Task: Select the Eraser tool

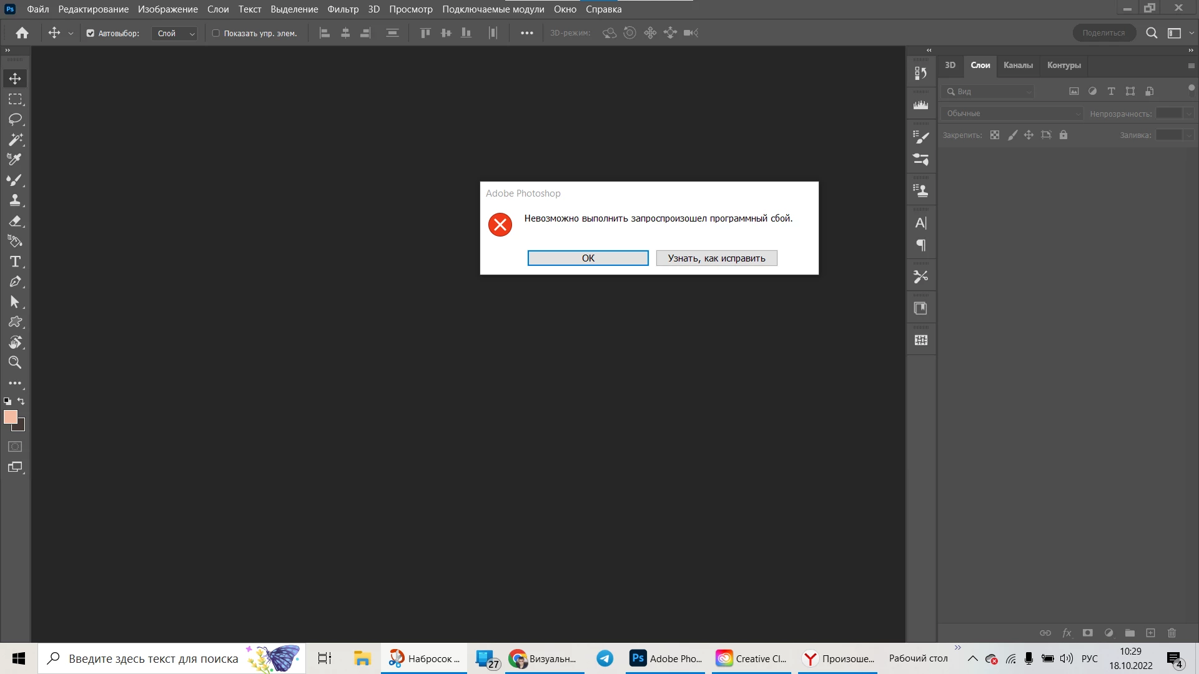Action: [15, 221]
